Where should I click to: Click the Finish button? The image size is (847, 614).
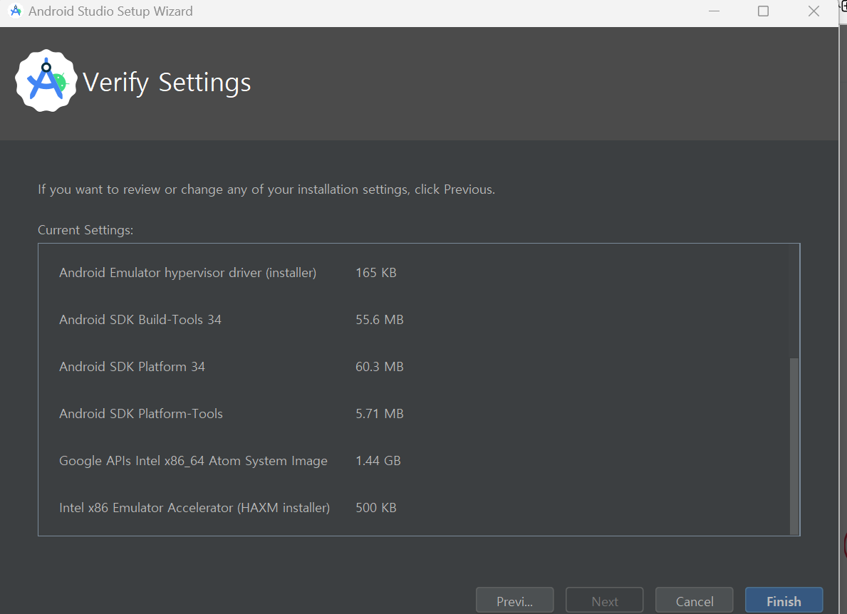(784, 600)
